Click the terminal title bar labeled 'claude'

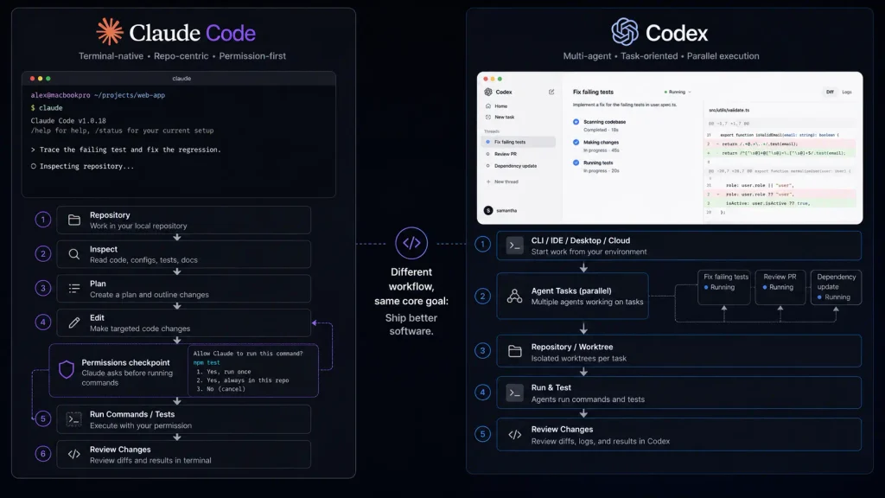(x=179, y=79)
